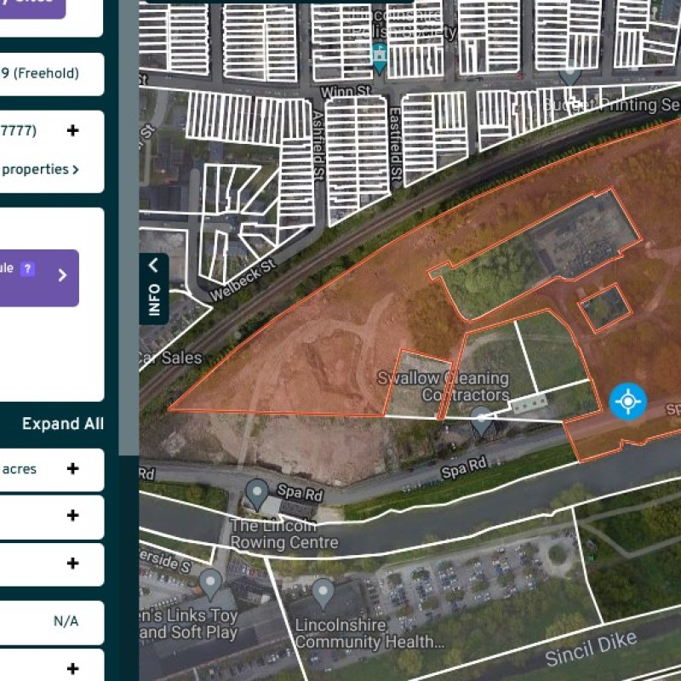Expand the row below the N/A row
Image resolution: width=681 pixels, height=681 pixels.
coord(73,669)
